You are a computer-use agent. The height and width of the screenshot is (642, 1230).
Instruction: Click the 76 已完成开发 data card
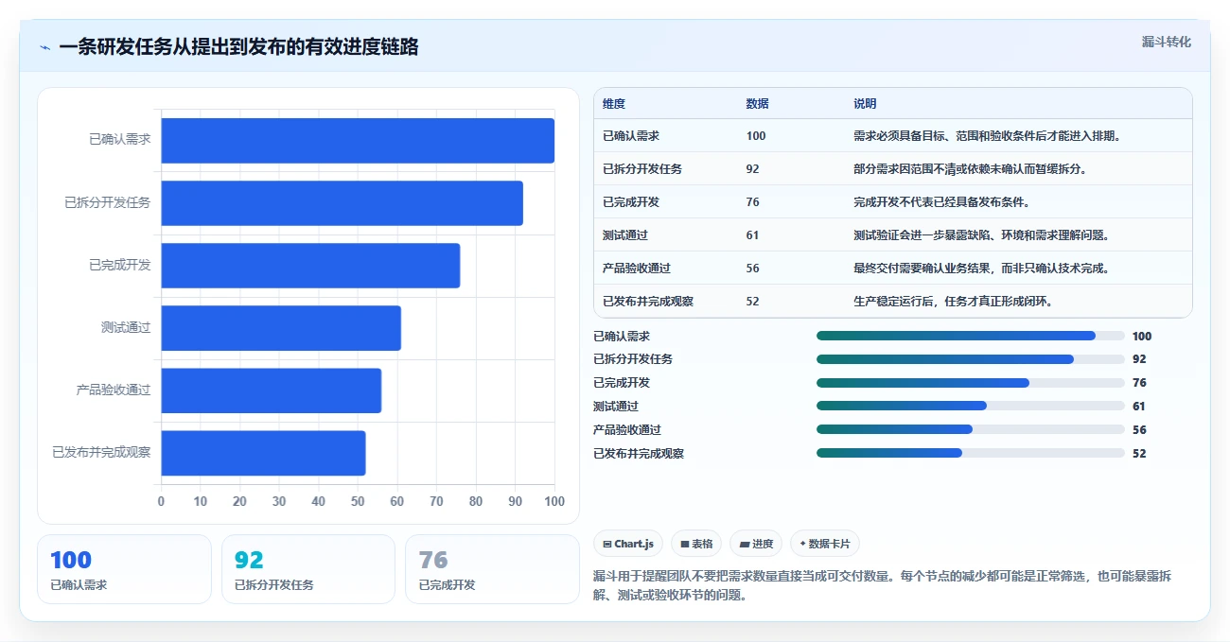click(492, 569)
